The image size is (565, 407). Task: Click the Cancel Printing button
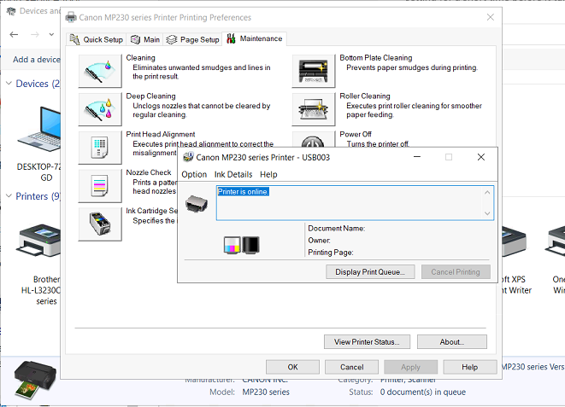[x=456, y=272]
